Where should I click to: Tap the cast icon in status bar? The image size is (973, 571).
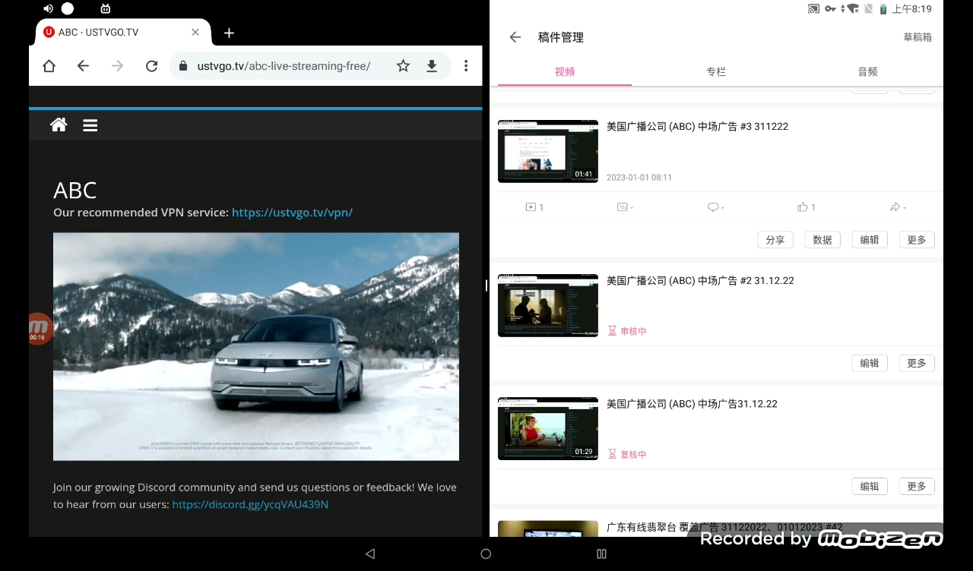point(813,9)
